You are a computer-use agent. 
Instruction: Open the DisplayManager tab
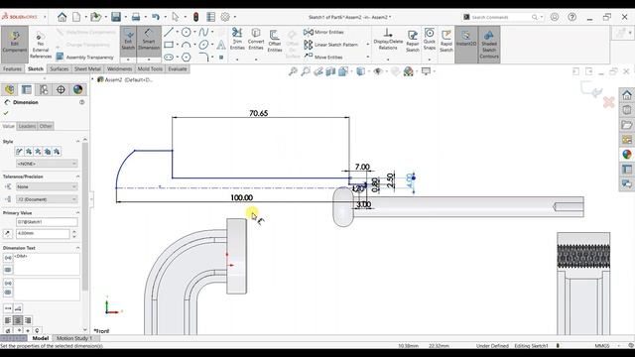(77, 89)
